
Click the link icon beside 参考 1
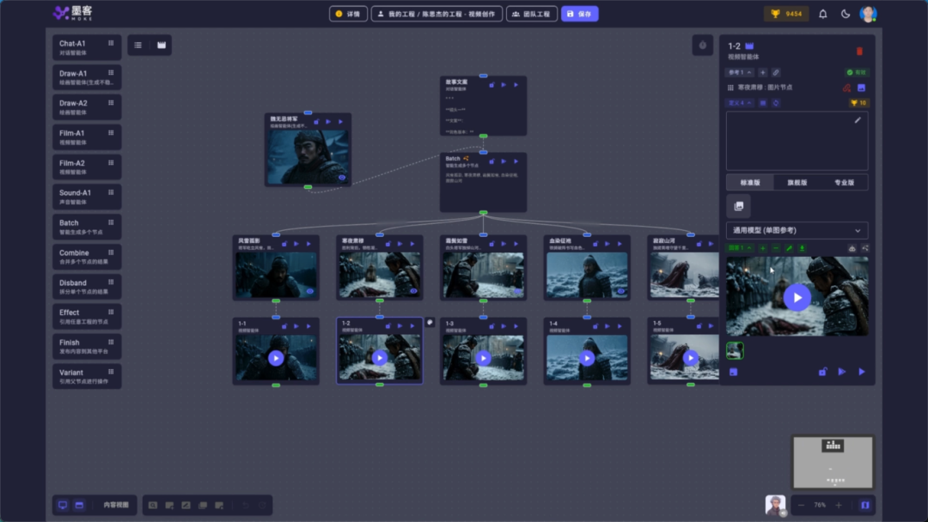point(776,73)
